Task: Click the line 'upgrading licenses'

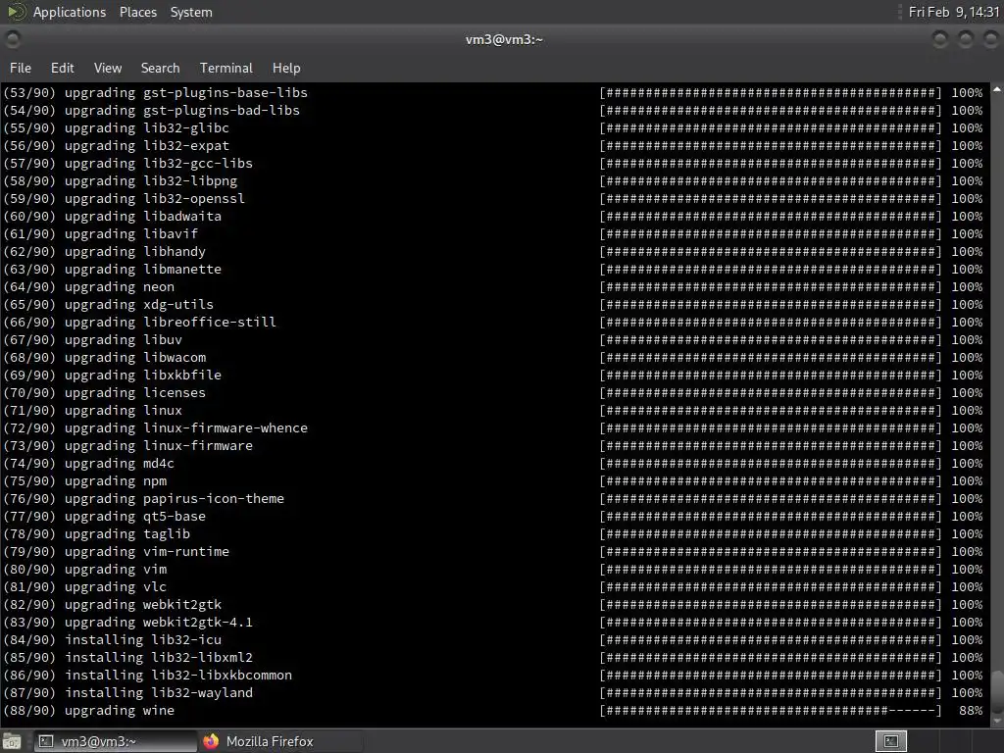Action: (135, 392)
